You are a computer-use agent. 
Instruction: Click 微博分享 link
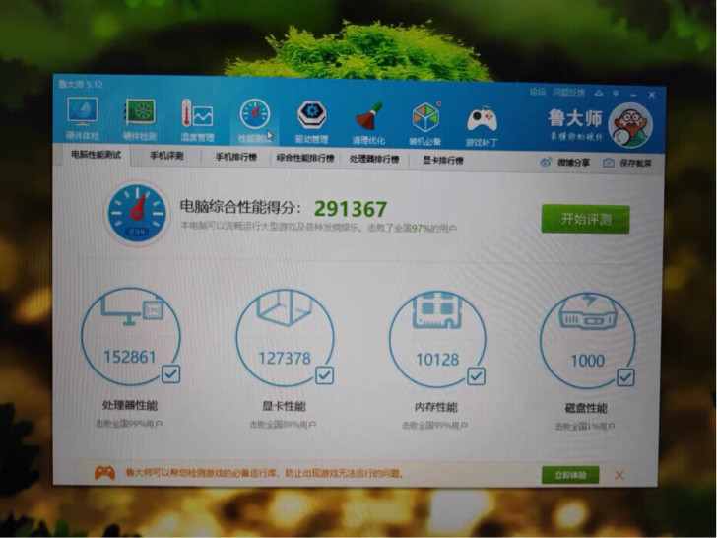coord(573,162)
